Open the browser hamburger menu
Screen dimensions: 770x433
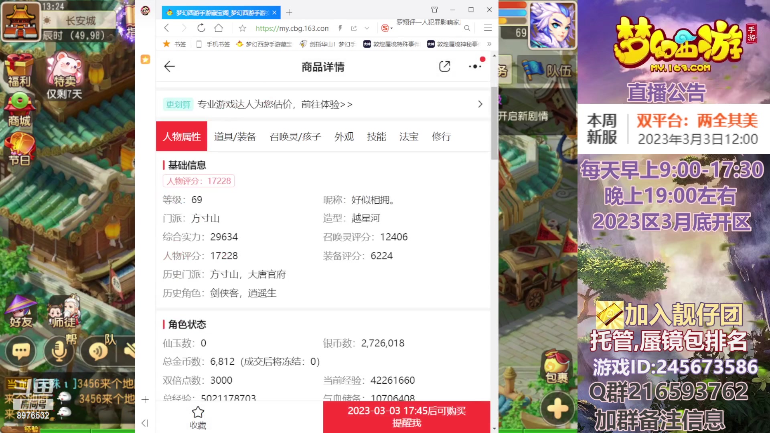488,28
